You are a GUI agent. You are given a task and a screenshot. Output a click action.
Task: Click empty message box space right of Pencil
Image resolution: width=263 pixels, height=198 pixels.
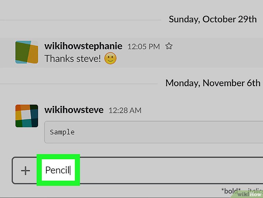tap(166, 170)
